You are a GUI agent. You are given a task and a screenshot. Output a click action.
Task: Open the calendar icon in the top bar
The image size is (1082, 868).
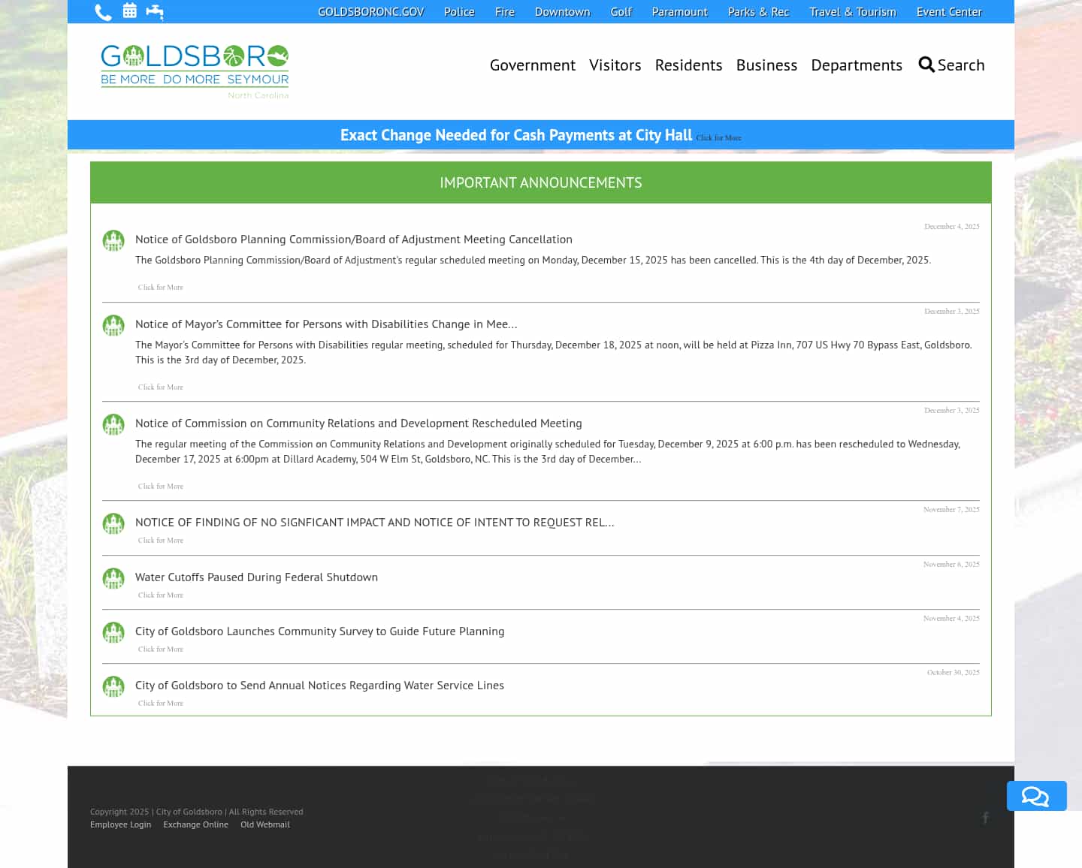pyautogui.click(x=129, y=11)
